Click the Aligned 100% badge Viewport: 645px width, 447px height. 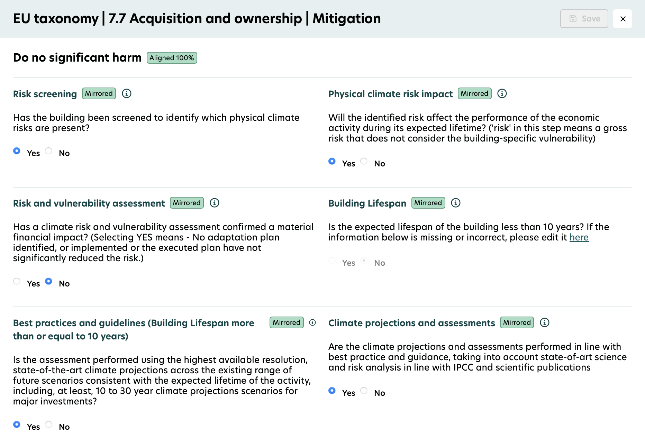click(x=172, y=57)
